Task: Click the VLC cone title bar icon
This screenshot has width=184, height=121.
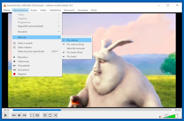Action: [x=5, y=5]
